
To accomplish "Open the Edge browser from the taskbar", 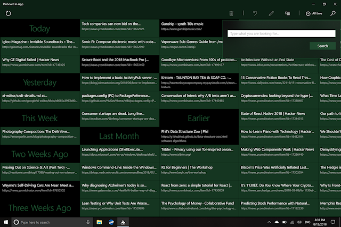I will [x=111, y=222].
